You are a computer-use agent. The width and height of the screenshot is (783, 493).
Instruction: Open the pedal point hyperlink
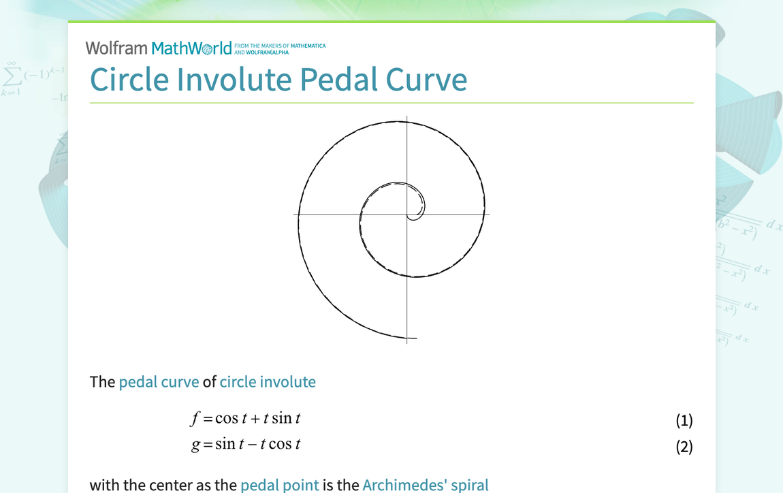click(280, 486)
